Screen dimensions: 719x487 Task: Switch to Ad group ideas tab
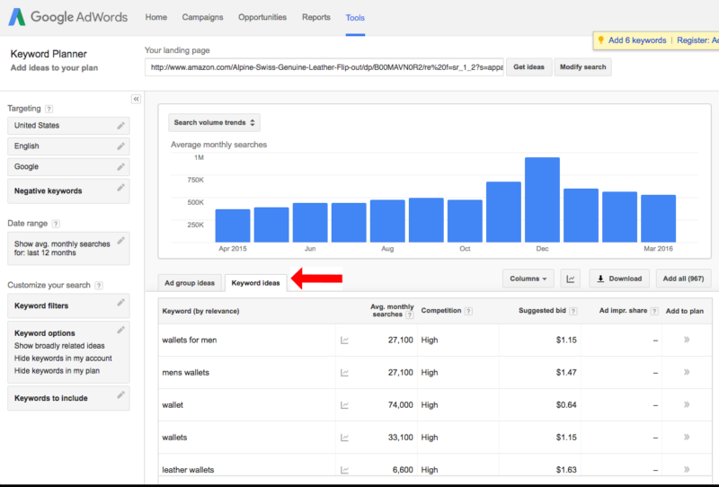[190, 283]
